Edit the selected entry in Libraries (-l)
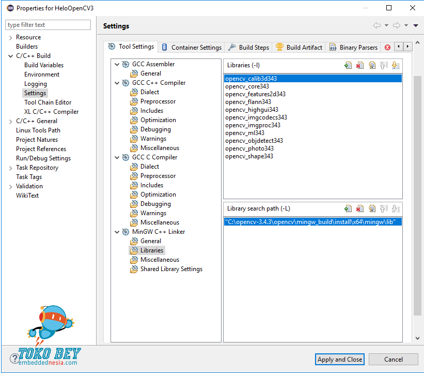The width and height of the screenshot is (424, 373). [372, 65]
